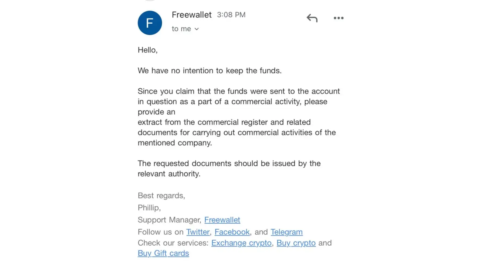Click the "Support Manager" title text
The image size is (484, 272).
(x=169, y=220)
